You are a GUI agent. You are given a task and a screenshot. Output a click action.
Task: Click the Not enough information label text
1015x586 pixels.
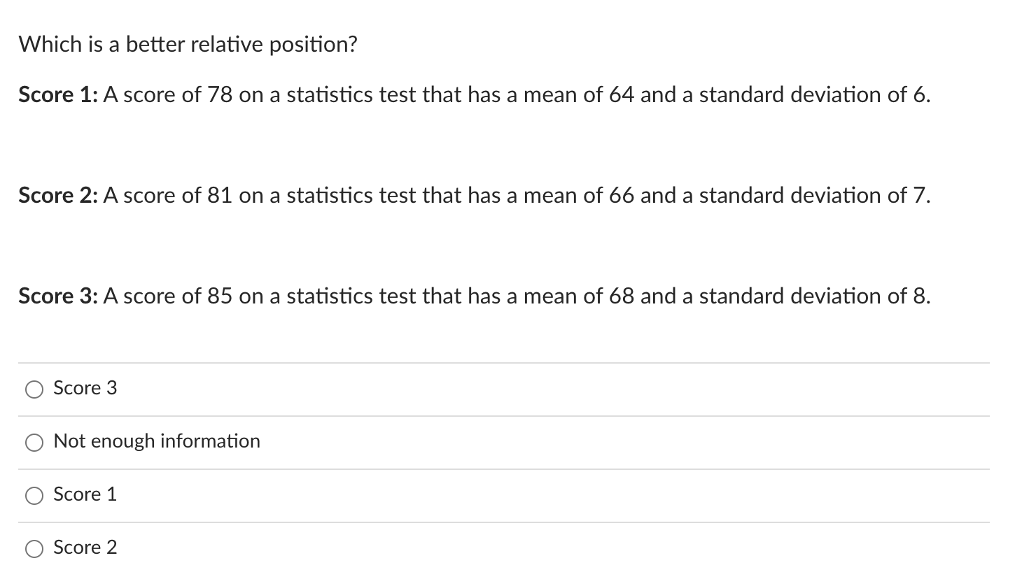tap(156, 441)
